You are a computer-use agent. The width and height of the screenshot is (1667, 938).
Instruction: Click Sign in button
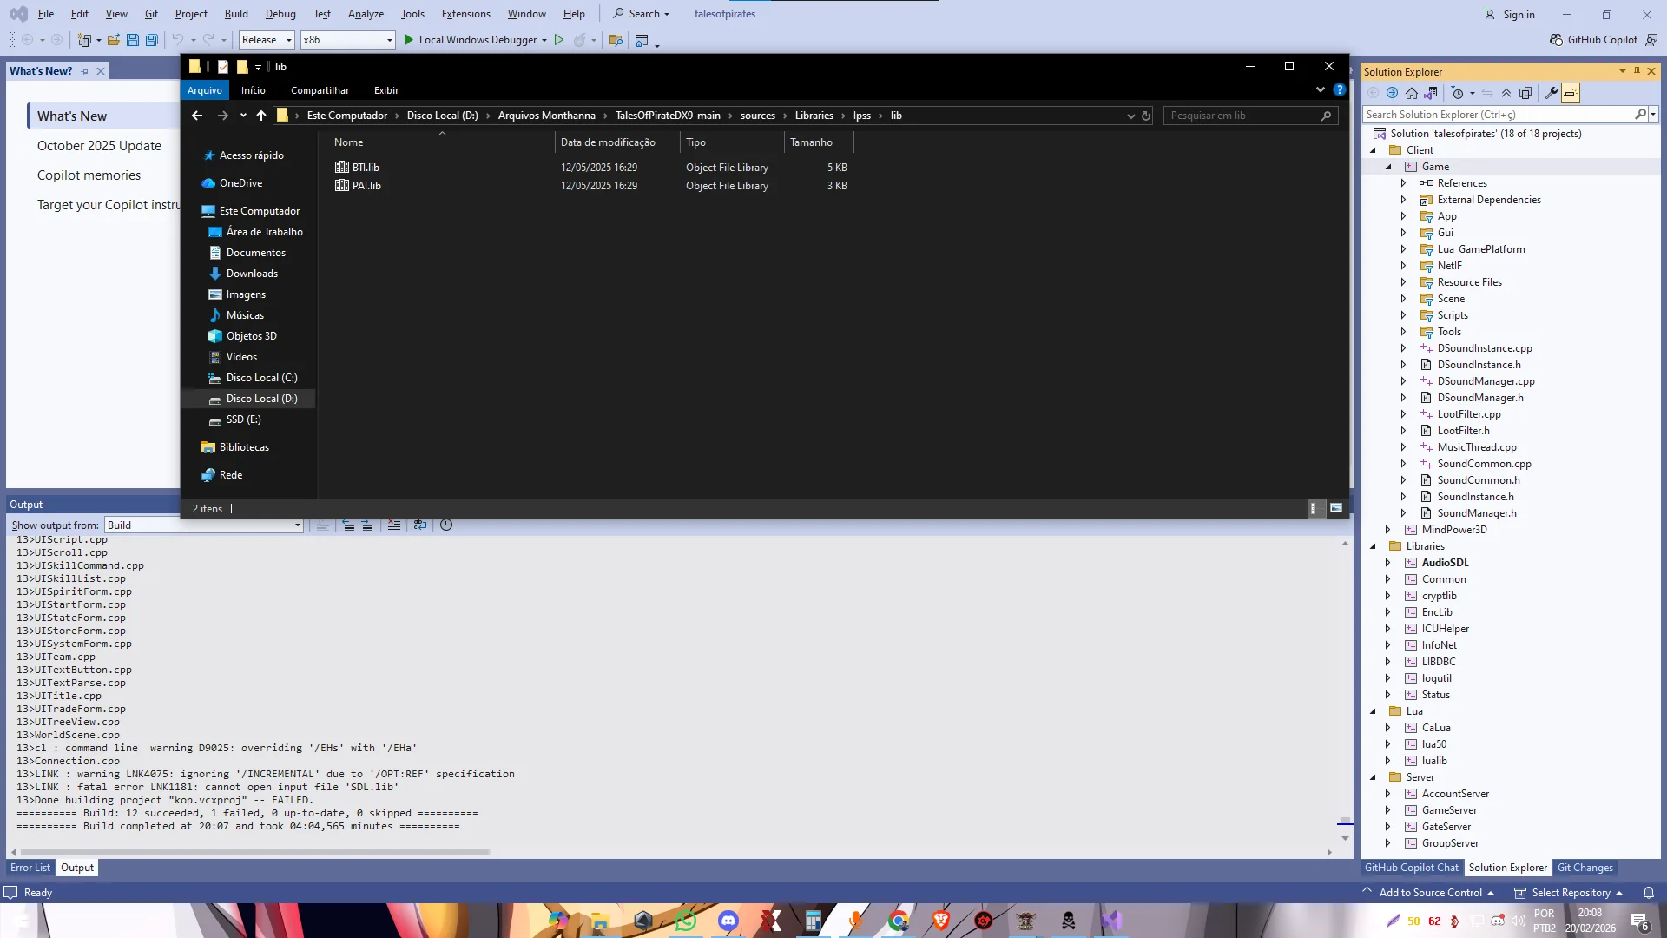point(1509,14)
